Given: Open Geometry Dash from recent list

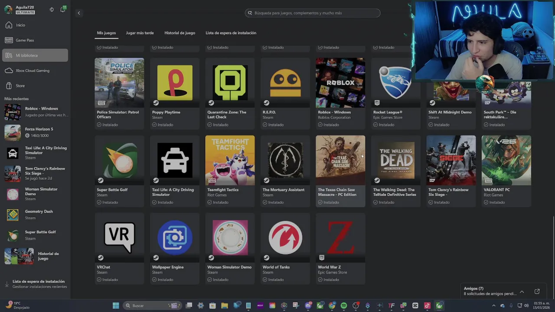Looking at the screenshot, I should (36, 214).
